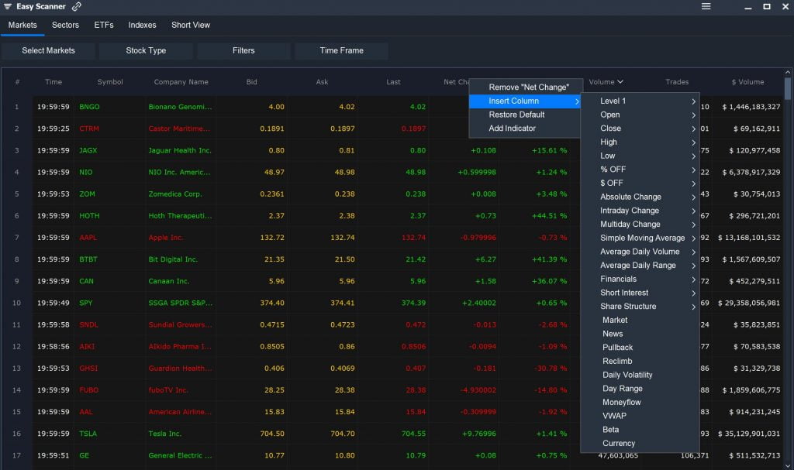Click the Easy Scanner funnel logo icon
The height and width of the screenshot is (470, 794).
click(x=9, y=6)
